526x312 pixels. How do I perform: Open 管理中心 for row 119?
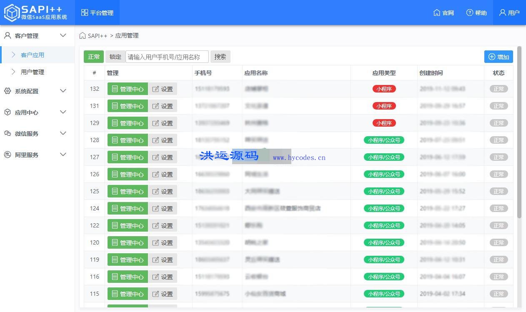pyautogui.click(x=128, y=260)
